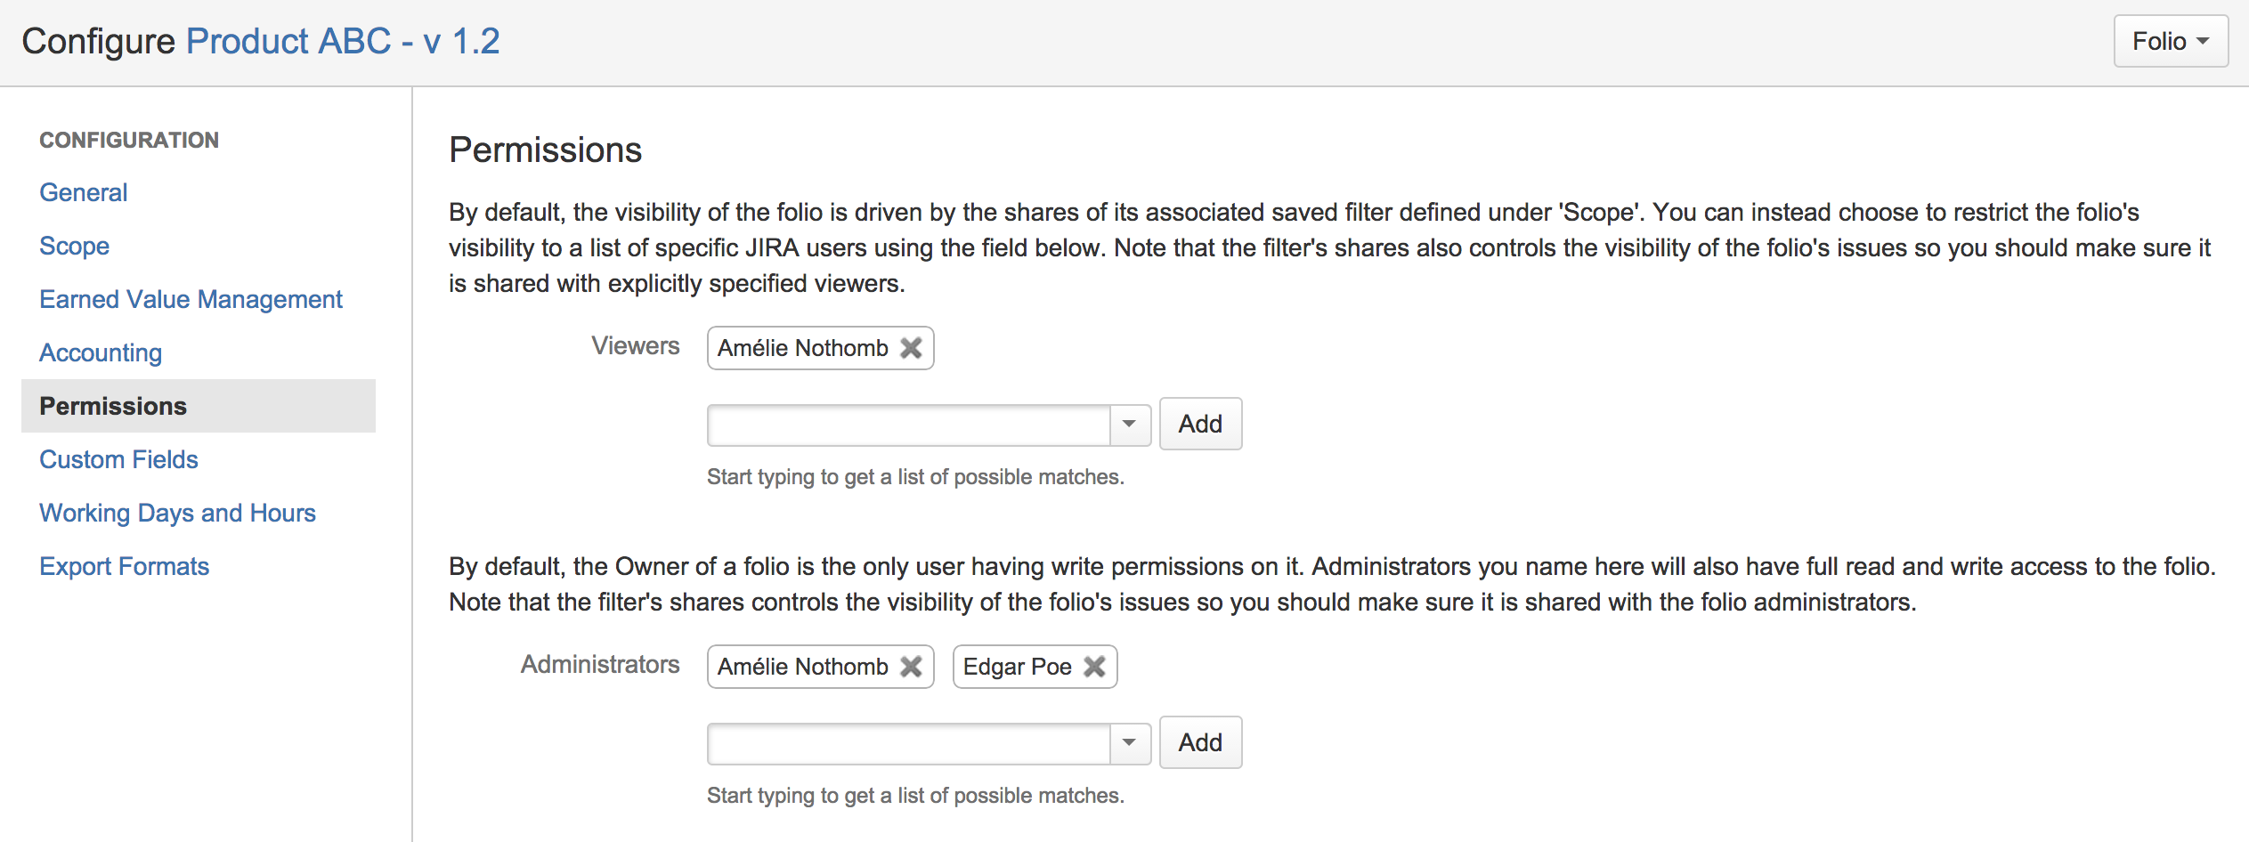2249x842 pixels.
Task: Select the Permissions section in sidebar
Action: (112, 406)
